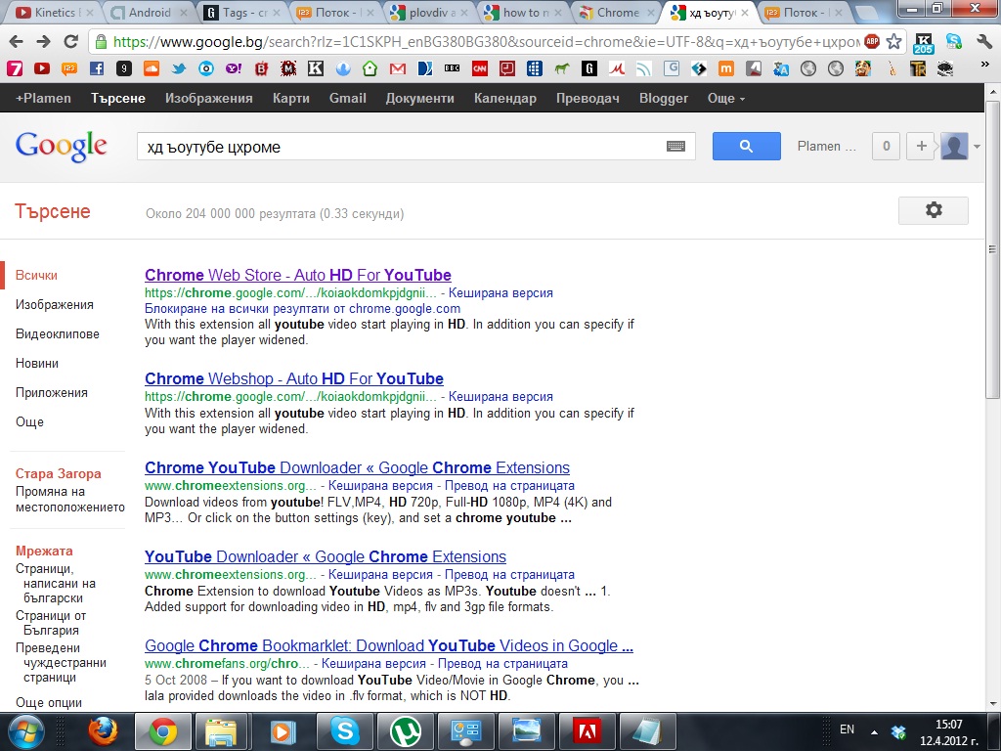The image size is (1001, 751).
Task: Click the Windows Start button
Action: [x=24, y=731]
